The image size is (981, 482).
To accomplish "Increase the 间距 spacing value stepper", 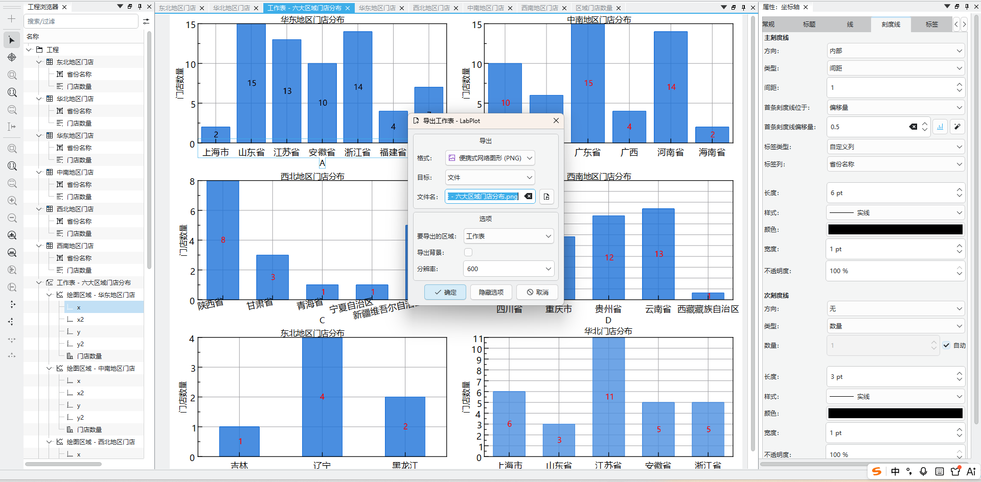I will tap(960, 84).
